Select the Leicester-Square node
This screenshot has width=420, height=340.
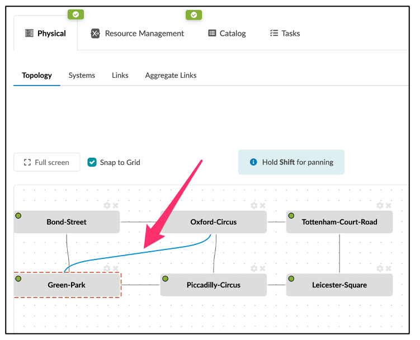(x=339, y=285)
